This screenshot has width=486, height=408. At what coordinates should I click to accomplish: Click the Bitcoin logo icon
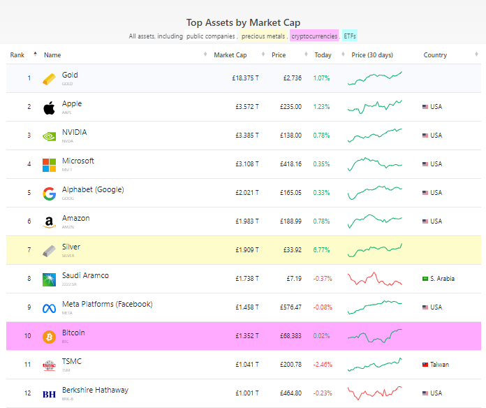click(49, 337)
